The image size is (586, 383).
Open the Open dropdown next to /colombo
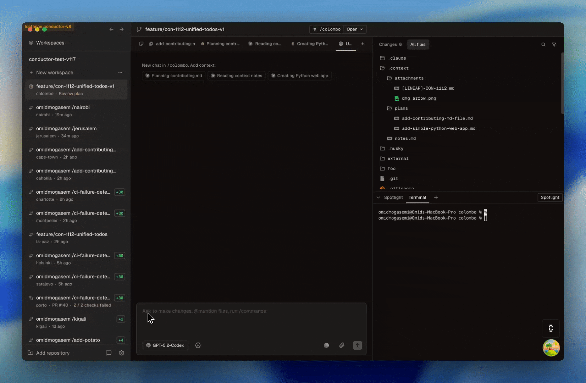coord(355,29)
